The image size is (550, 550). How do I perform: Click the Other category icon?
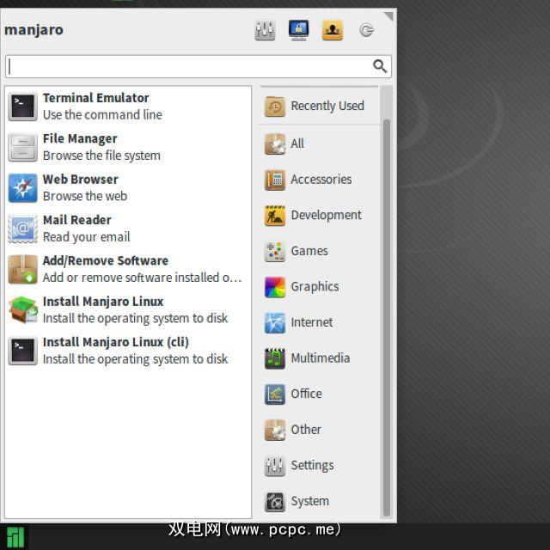[275, 431]
